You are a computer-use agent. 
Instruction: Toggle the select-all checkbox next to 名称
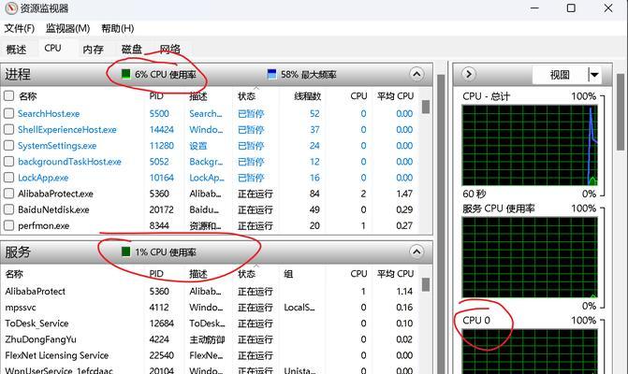pyautogui.click(x=8, y=96)
